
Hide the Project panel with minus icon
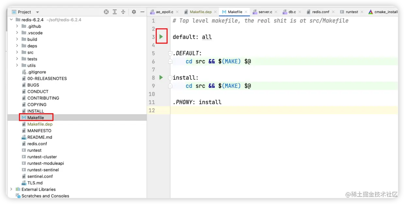[x=142, y=12]
